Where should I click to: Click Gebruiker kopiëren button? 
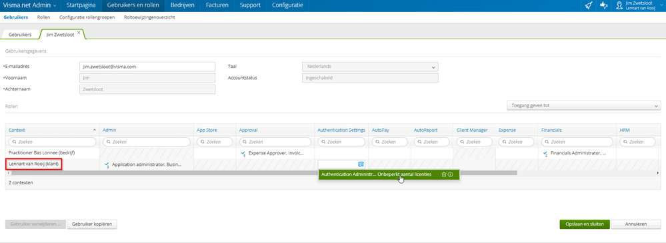click(92, 224)
